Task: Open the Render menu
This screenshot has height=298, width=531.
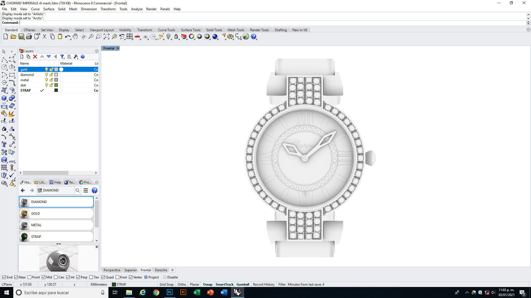Action: tap(151, 9)
